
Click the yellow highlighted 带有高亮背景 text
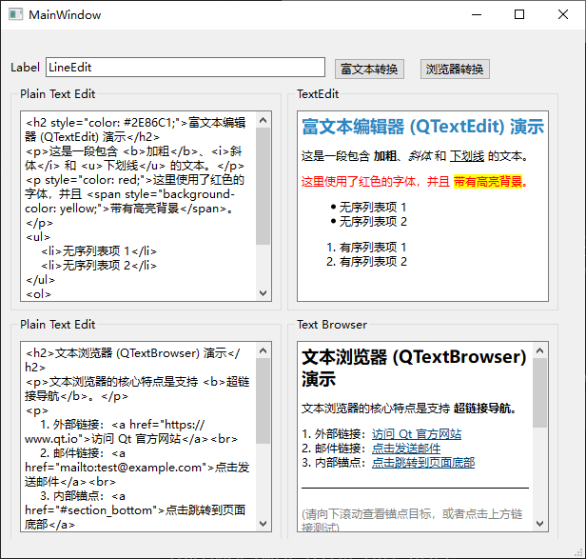[488, 182]
